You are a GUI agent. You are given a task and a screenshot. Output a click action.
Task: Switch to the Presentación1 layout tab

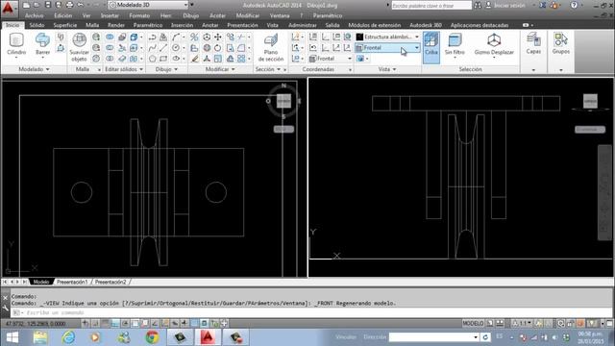tap(72, 282)
